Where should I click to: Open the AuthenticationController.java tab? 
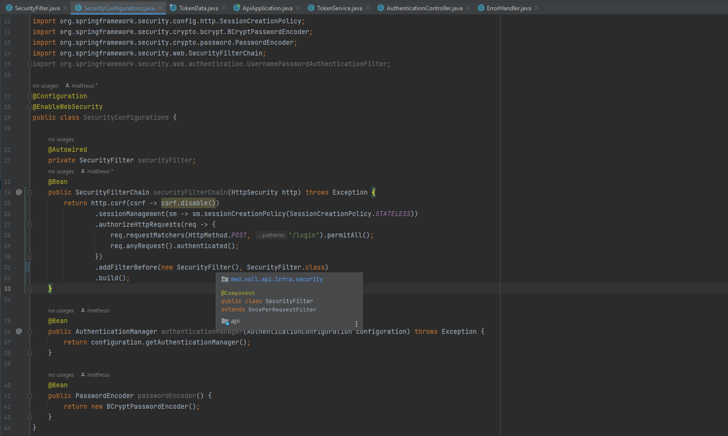coord(425,8)
